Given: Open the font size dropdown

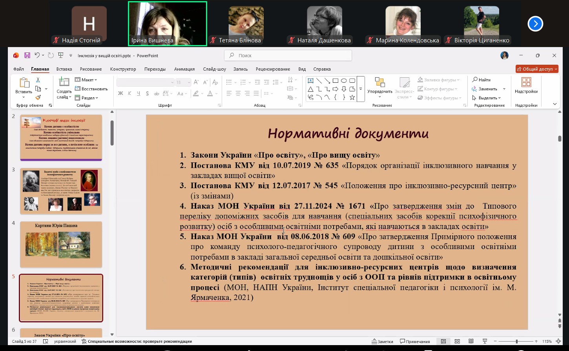Looking at the screenshot, I should pyautogui.click(x=190, y=82).
